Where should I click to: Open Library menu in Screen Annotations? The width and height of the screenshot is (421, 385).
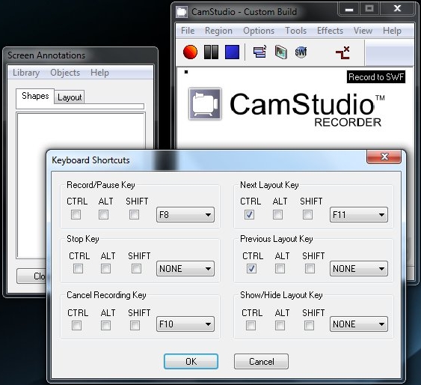click(26, 73)
